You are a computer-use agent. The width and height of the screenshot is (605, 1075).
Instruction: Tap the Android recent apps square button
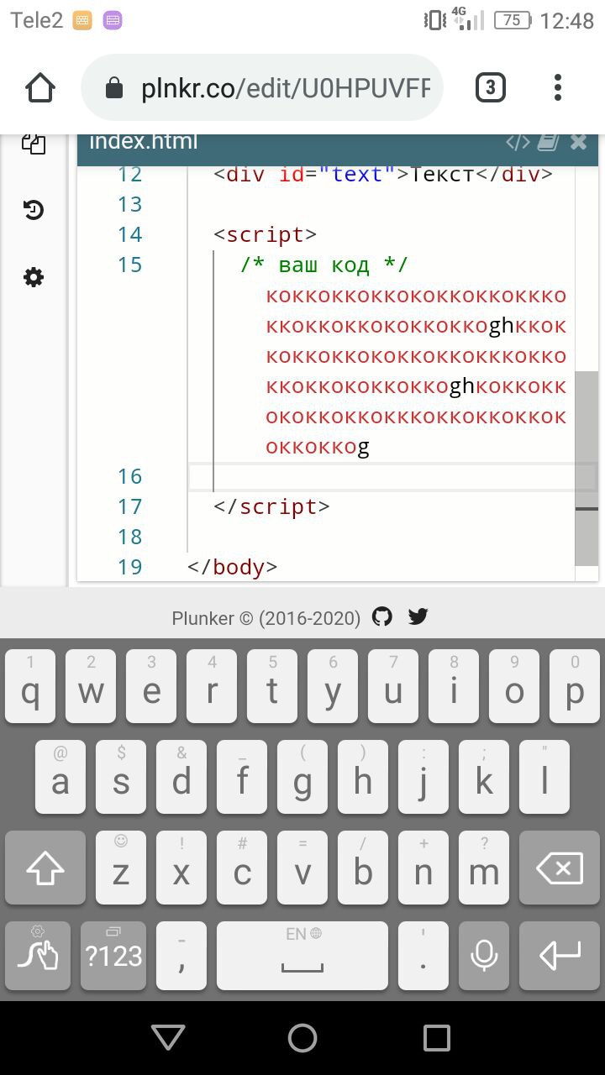click(437, 1038)
